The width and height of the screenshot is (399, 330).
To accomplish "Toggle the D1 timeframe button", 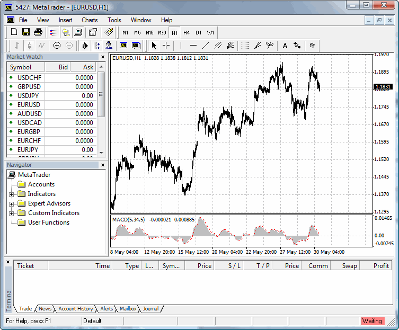I will click(x=199, y=32).
